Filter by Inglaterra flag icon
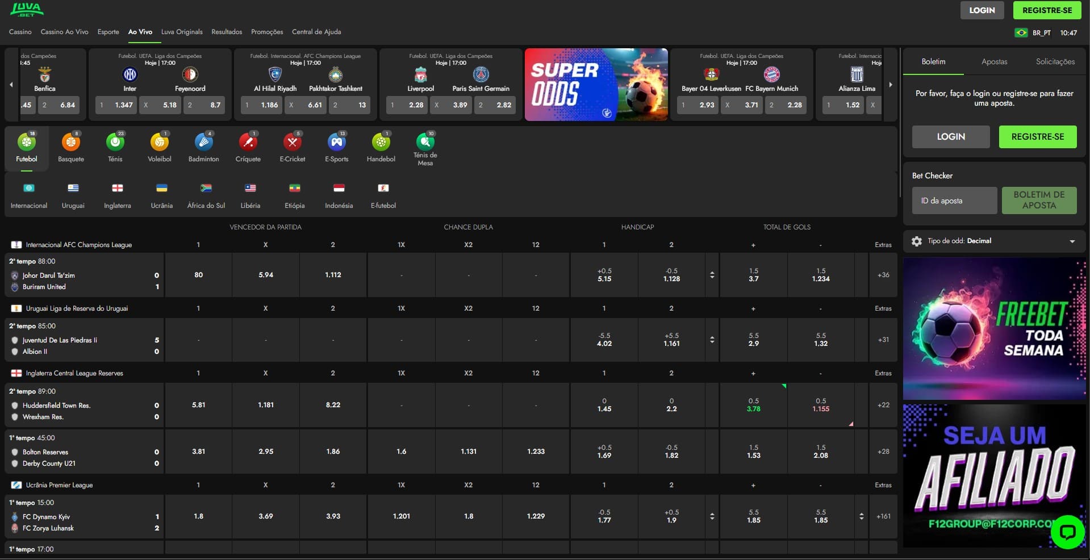This screenshot has height=560, width=1090. point(118,188)
